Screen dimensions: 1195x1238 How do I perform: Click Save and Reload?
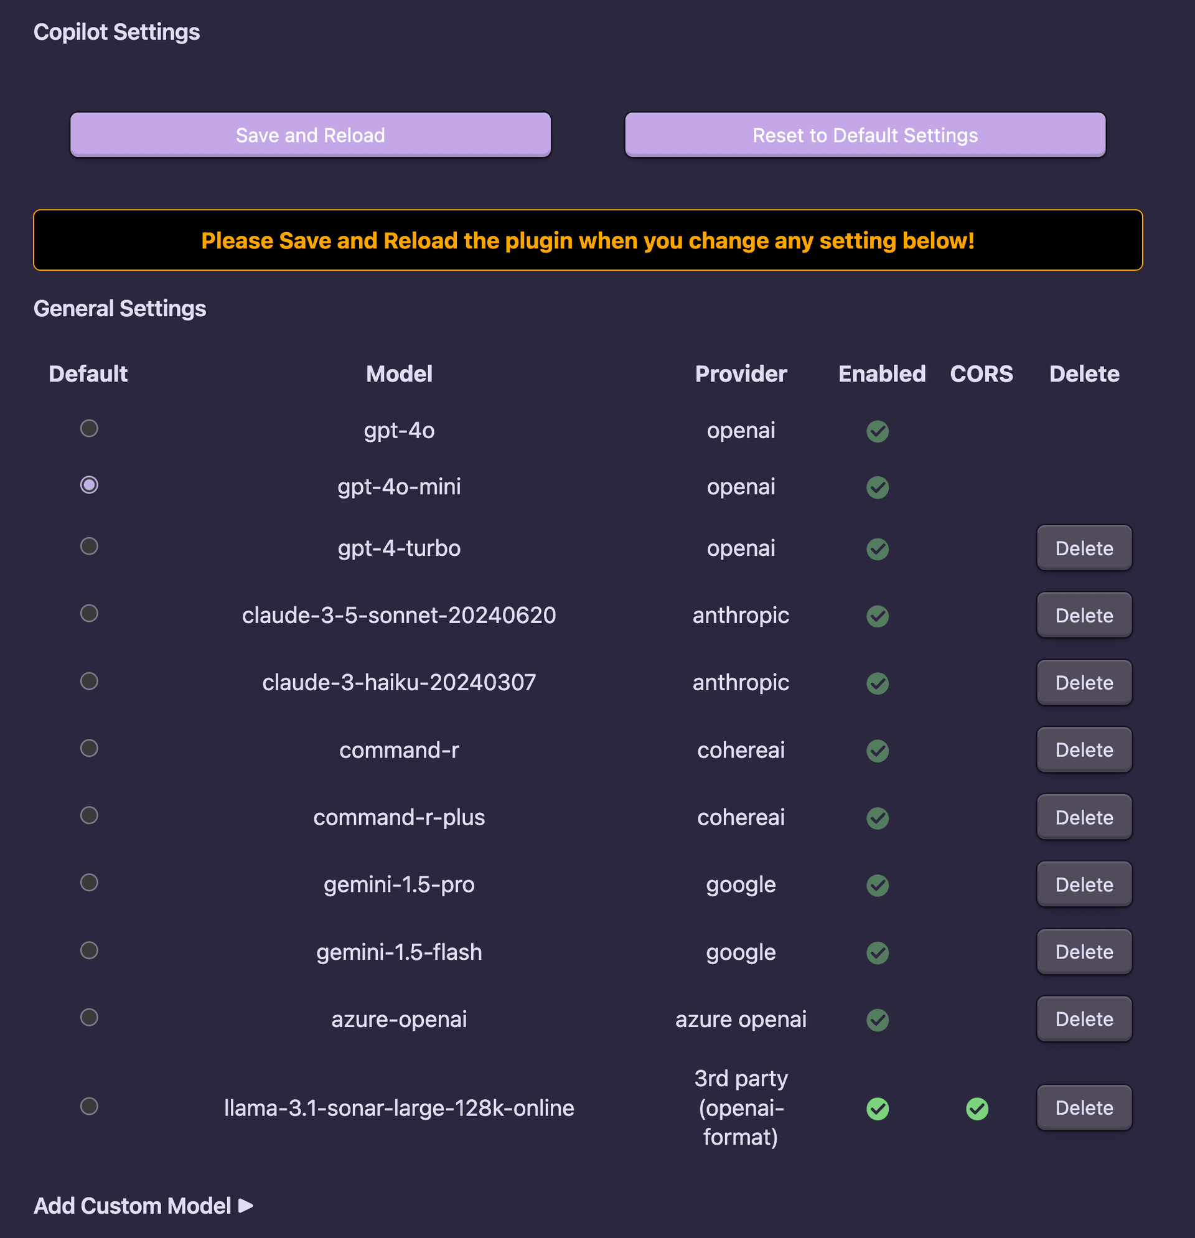(310, 134)
